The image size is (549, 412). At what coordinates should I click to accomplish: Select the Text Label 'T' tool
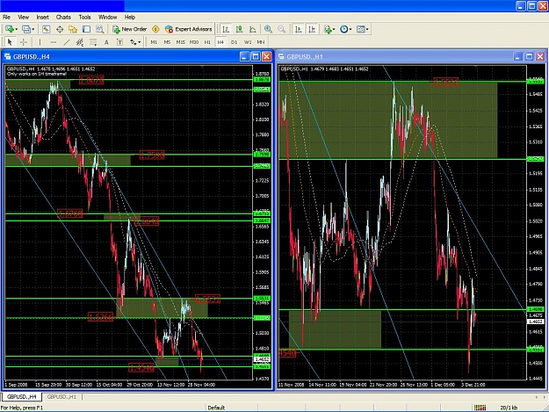119,42
